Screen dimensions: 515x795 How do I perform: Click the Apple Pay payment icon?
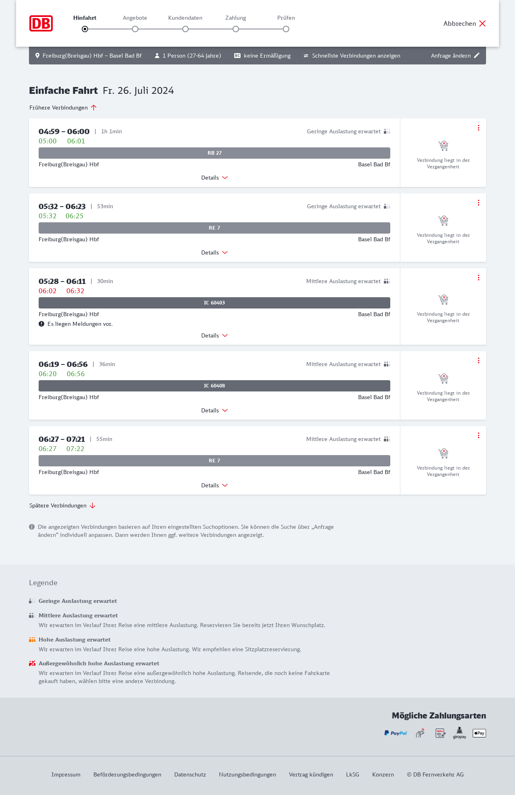tap(479, 733)
